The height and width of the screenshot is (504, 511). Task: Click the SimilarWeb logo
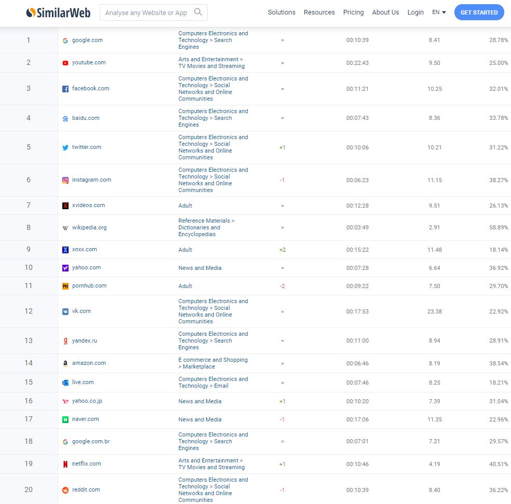coord(58,12)
